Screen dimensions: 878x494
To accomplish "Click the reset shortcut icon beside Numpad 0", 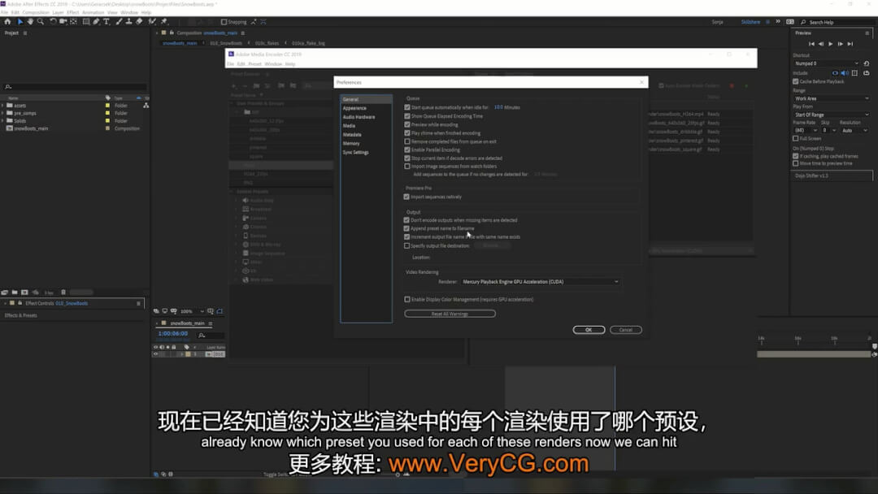I will [867, 63].
